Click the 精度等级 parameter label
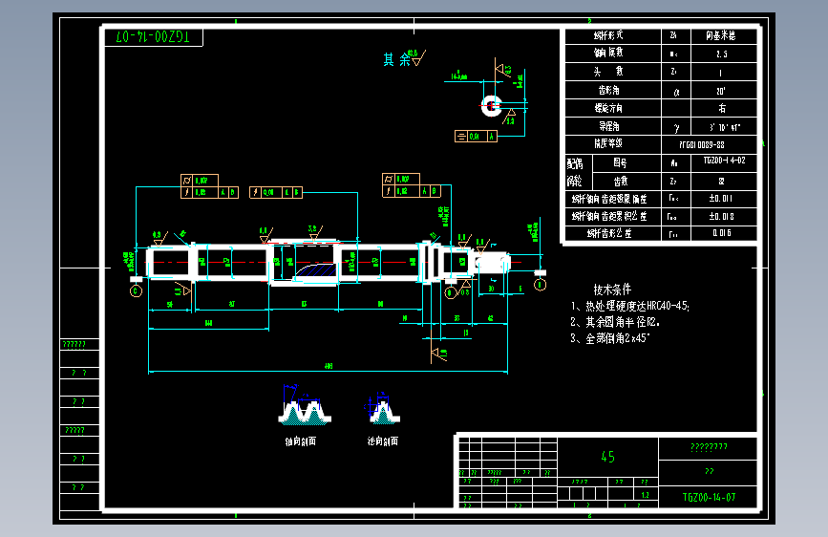This screenshot has height=537, width=828. pyautogui.click(x=608, y=143)
